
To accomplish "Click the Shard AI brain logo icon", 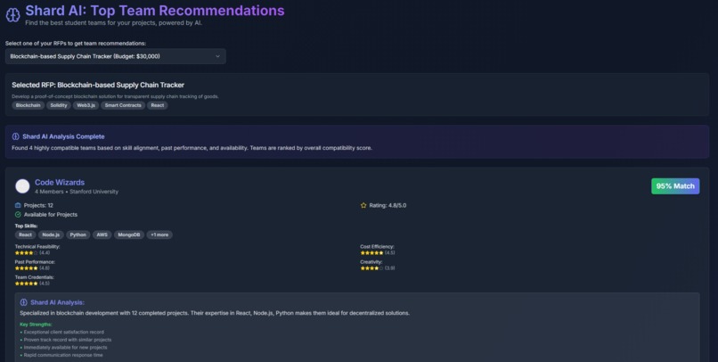I will coord(12,14).
